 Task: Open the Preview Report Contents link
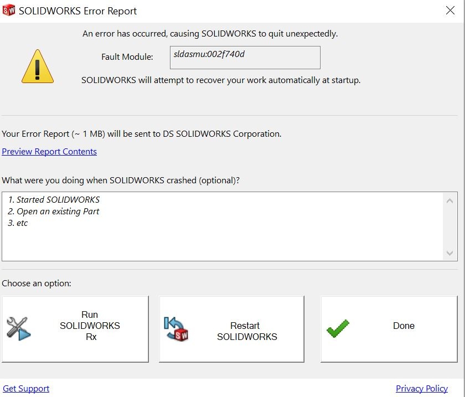[x=49, y=152]
